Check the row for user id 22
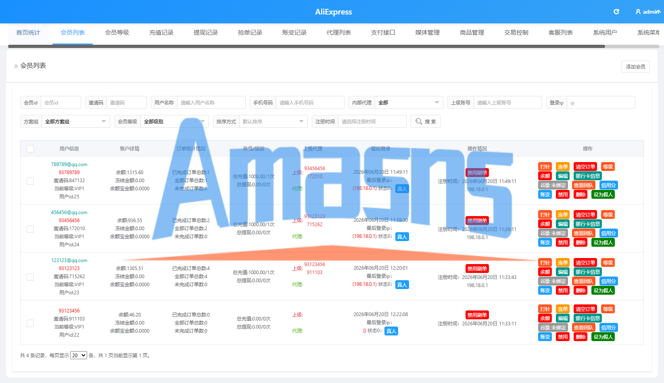Image resolution: width=664 pixels, height=383 pixels. point(30,323)
